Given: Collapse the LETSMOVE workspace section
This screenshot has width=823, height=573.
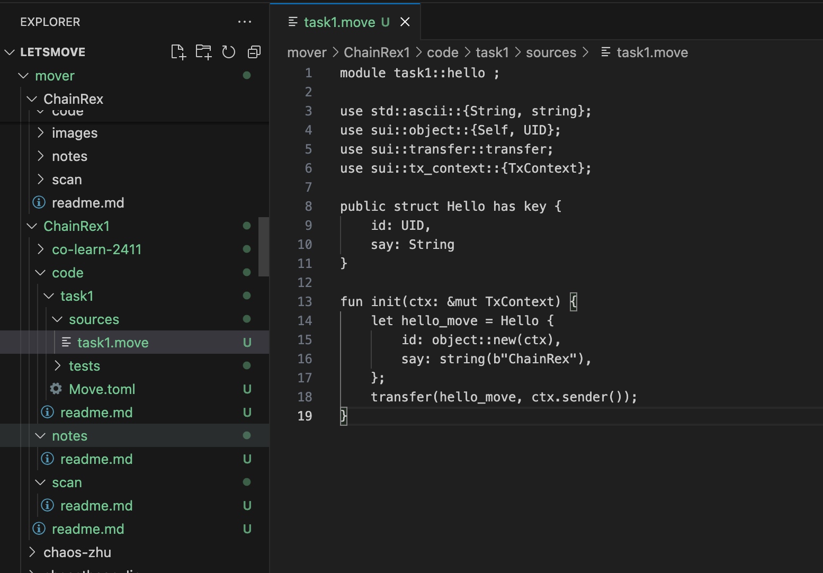Looking at the screenshot, I should point(10,52).
